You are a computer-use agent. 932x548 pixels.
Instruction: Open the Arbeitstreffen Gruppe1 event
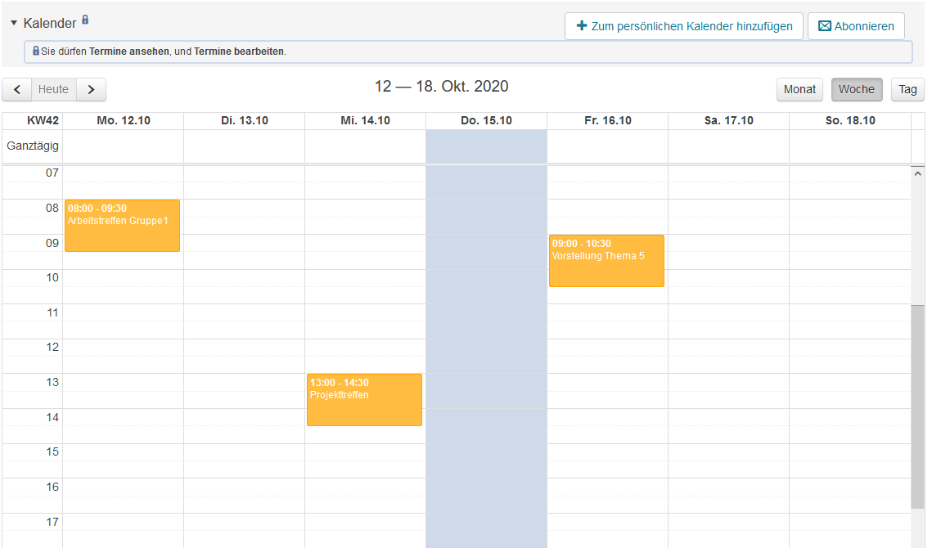tap(122, 225)
